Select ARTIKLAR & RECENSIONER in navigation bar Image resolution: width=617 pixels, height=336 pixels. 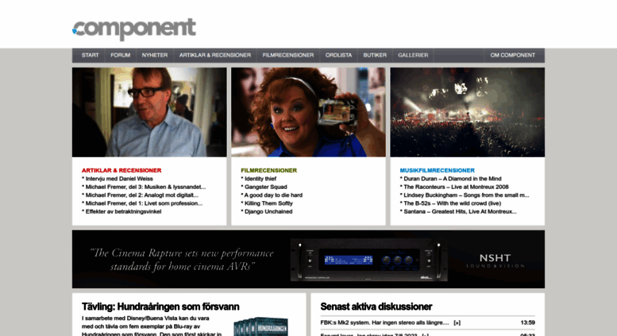click(215, 55)
